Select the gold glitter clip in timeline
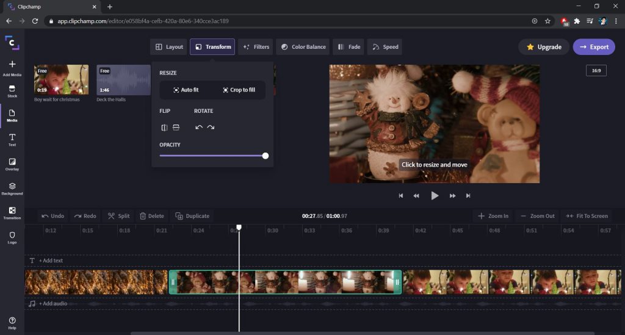Image resolution: width=625 pixels, height=335 pixels. (x=96, y=282)
